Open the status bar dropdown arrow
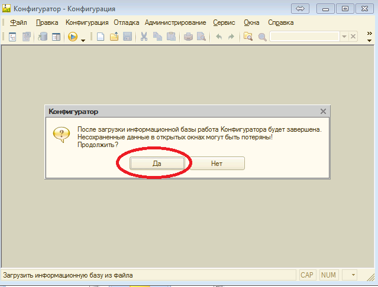This screenshot has width=378, height=287. pyautogui.click(x=353, y=275)
